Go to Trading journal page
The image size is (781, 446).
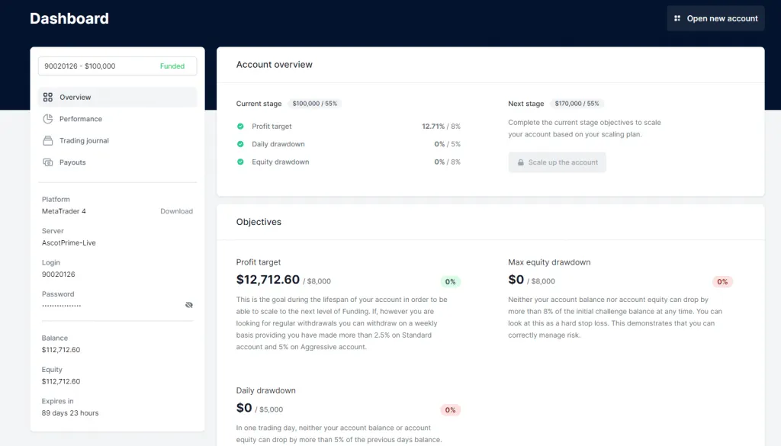point(84,141)
